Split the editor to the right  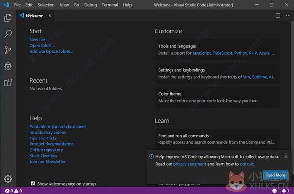(278, 15)
